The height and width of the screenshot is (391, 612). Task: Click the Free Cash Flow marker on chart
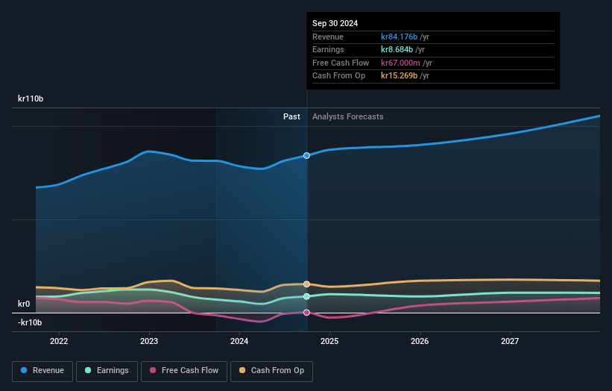coord(307,313)
